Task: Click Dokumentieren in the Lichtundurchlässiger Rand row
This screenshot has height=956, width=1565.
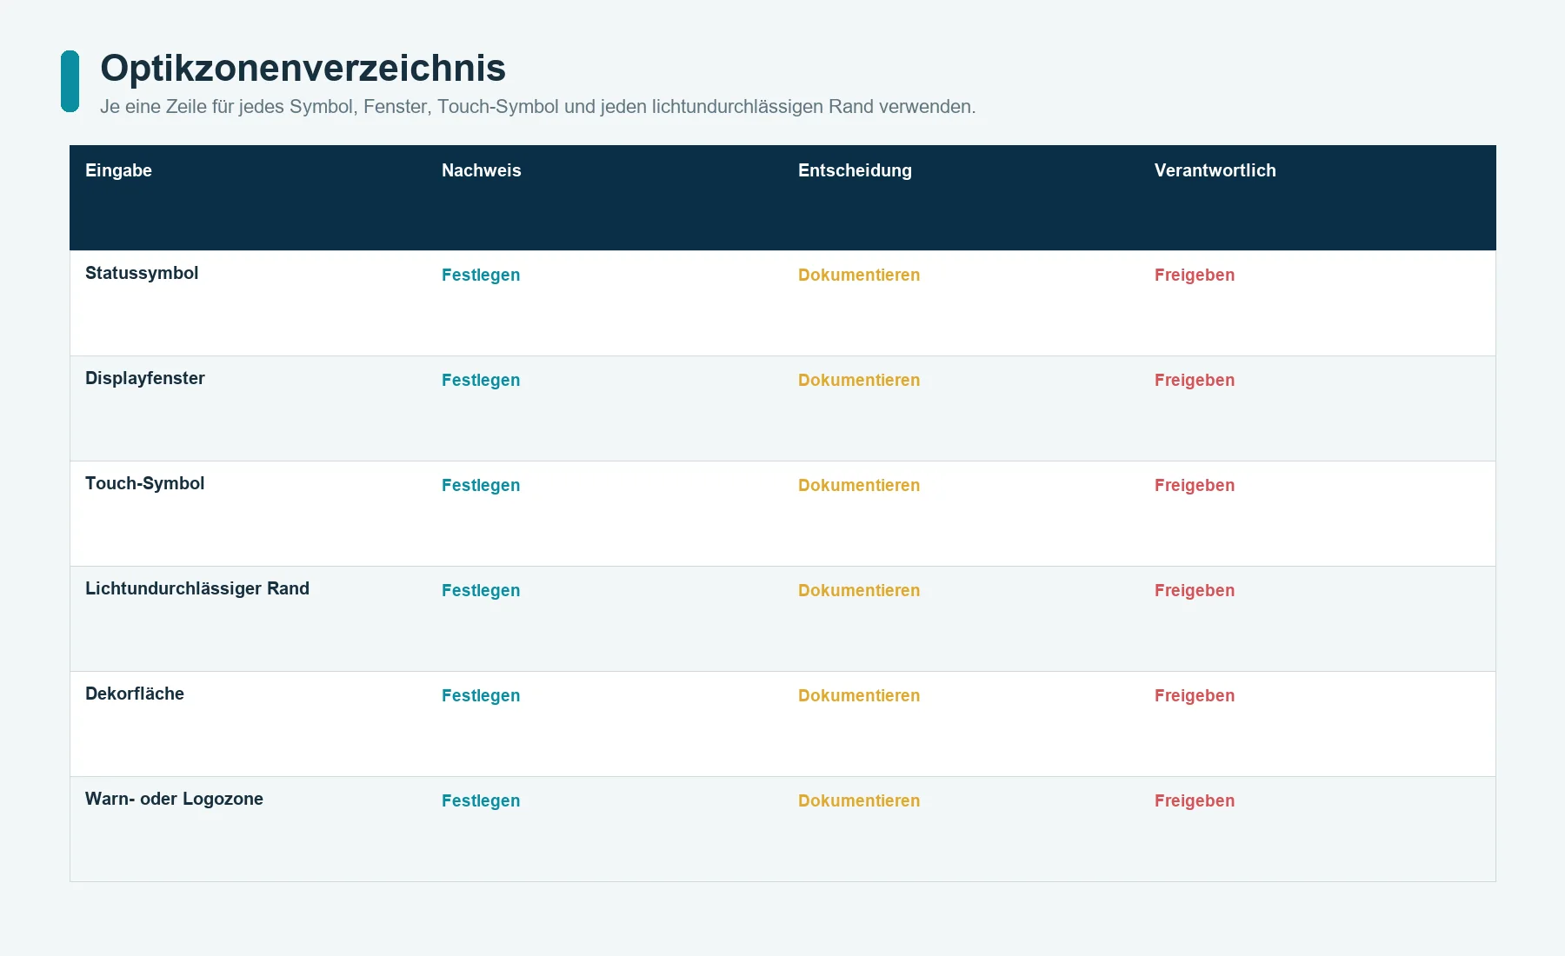Action: pyautogui.click(x=859, y=590)
